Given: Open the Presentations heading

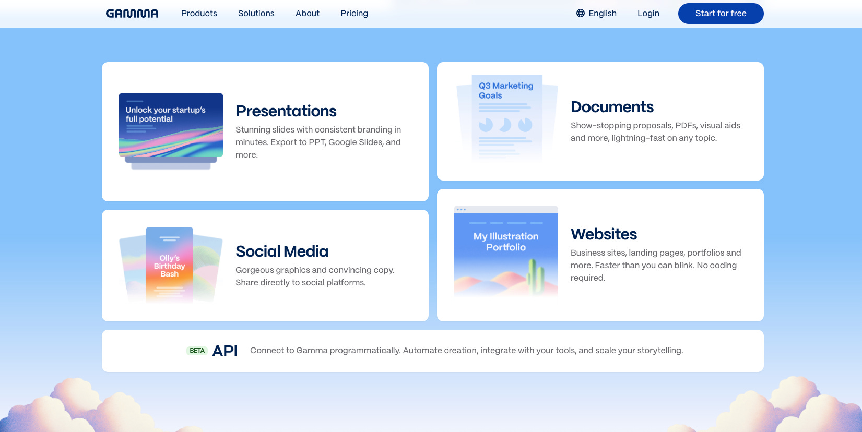Looking at the screenshot, I should (286, 111).
